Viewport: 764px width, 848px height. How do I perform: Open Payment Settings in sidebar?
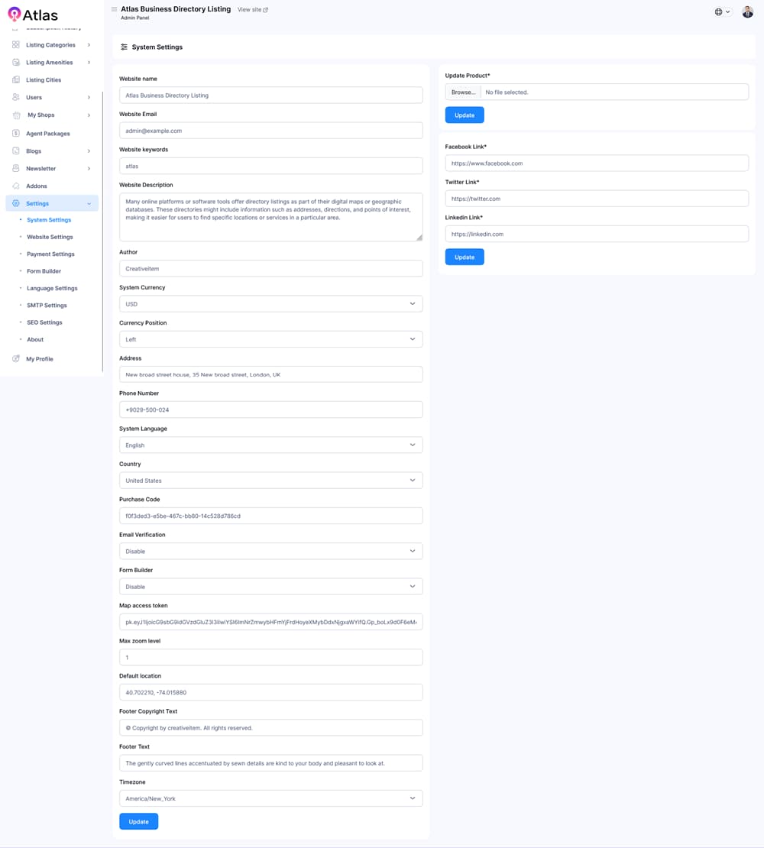51,254
